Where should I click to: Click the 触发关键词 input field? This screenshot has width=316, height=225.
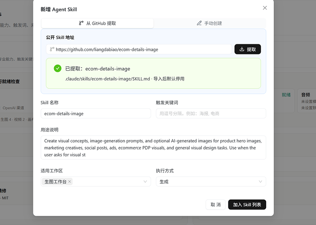[x=211, y=113]
